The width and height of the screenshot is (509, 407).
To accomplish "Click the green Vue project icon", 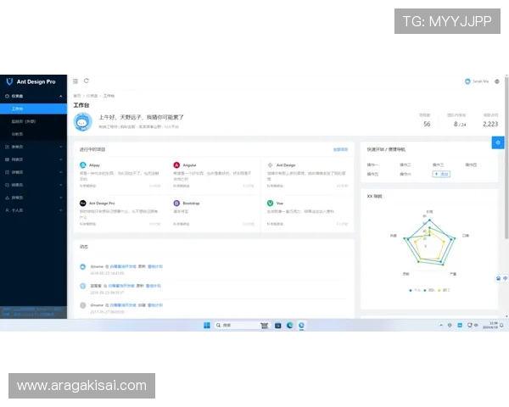I will [x=270, y=203].
